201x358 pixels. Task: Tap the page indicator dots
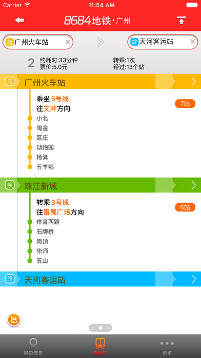[100, 328]
